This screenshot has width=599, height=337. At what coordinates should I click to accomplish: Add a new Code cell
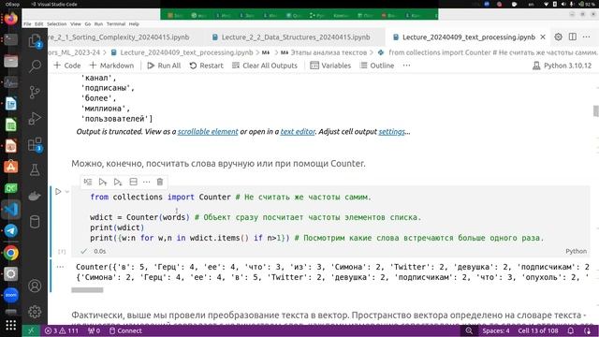click(x=67, y=66)
